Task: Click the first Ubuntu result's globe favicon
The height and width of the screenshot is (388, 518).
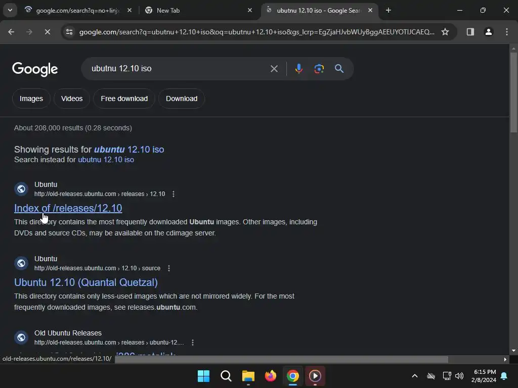Action: 21,189
